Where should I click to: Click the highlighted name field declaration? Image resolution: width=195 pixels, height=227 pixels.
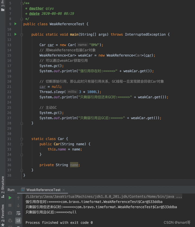tap(74, 165)
